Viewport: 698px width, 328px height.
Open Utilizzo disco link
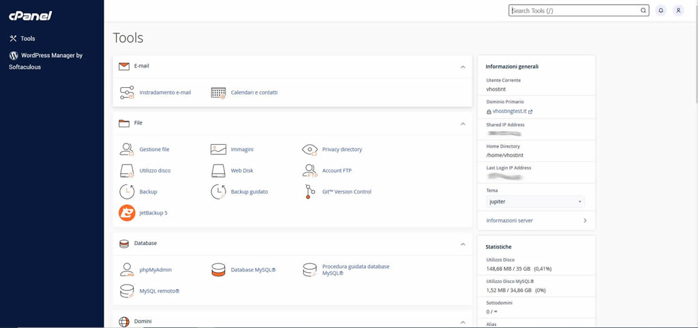155,171
